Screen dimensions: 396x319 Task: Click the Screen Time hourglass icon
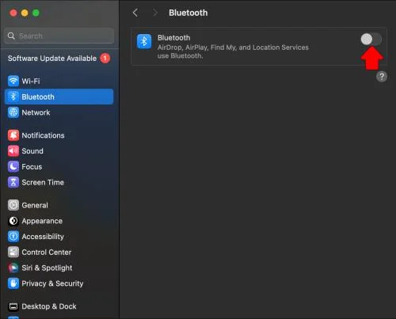pos(13,182)
